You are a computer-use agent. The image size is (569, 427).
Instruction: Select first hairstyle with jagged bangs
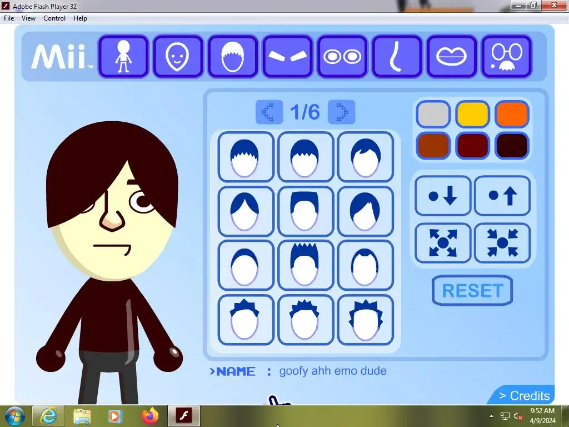tap(246, 157)
